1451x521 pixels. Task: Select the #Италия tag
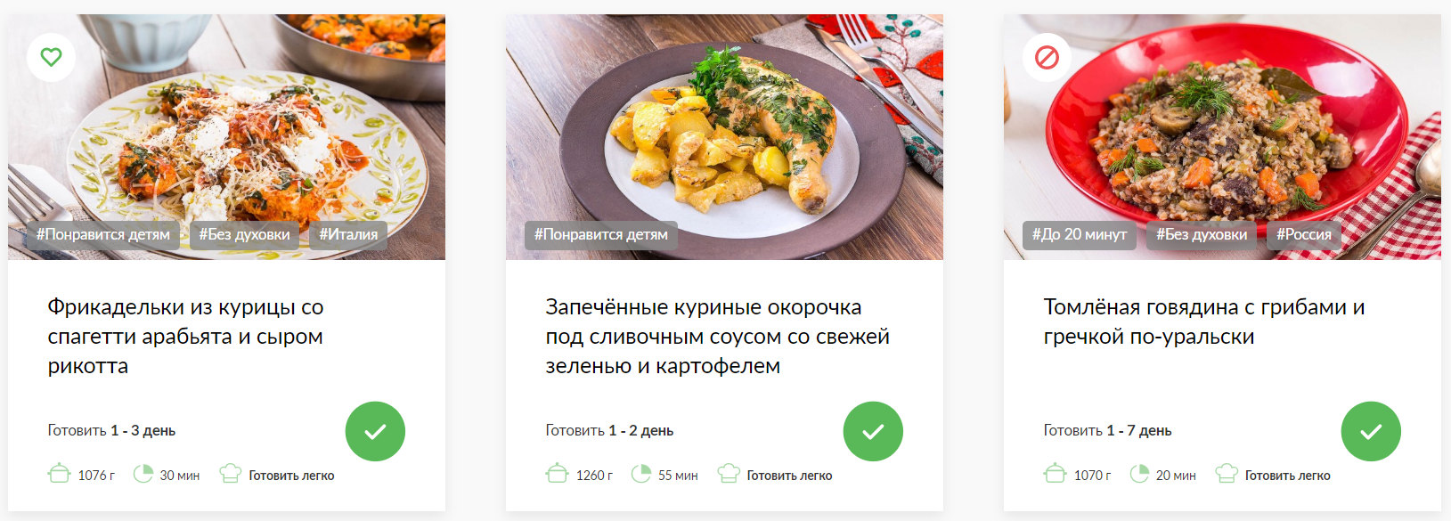(x=348, y=235)
